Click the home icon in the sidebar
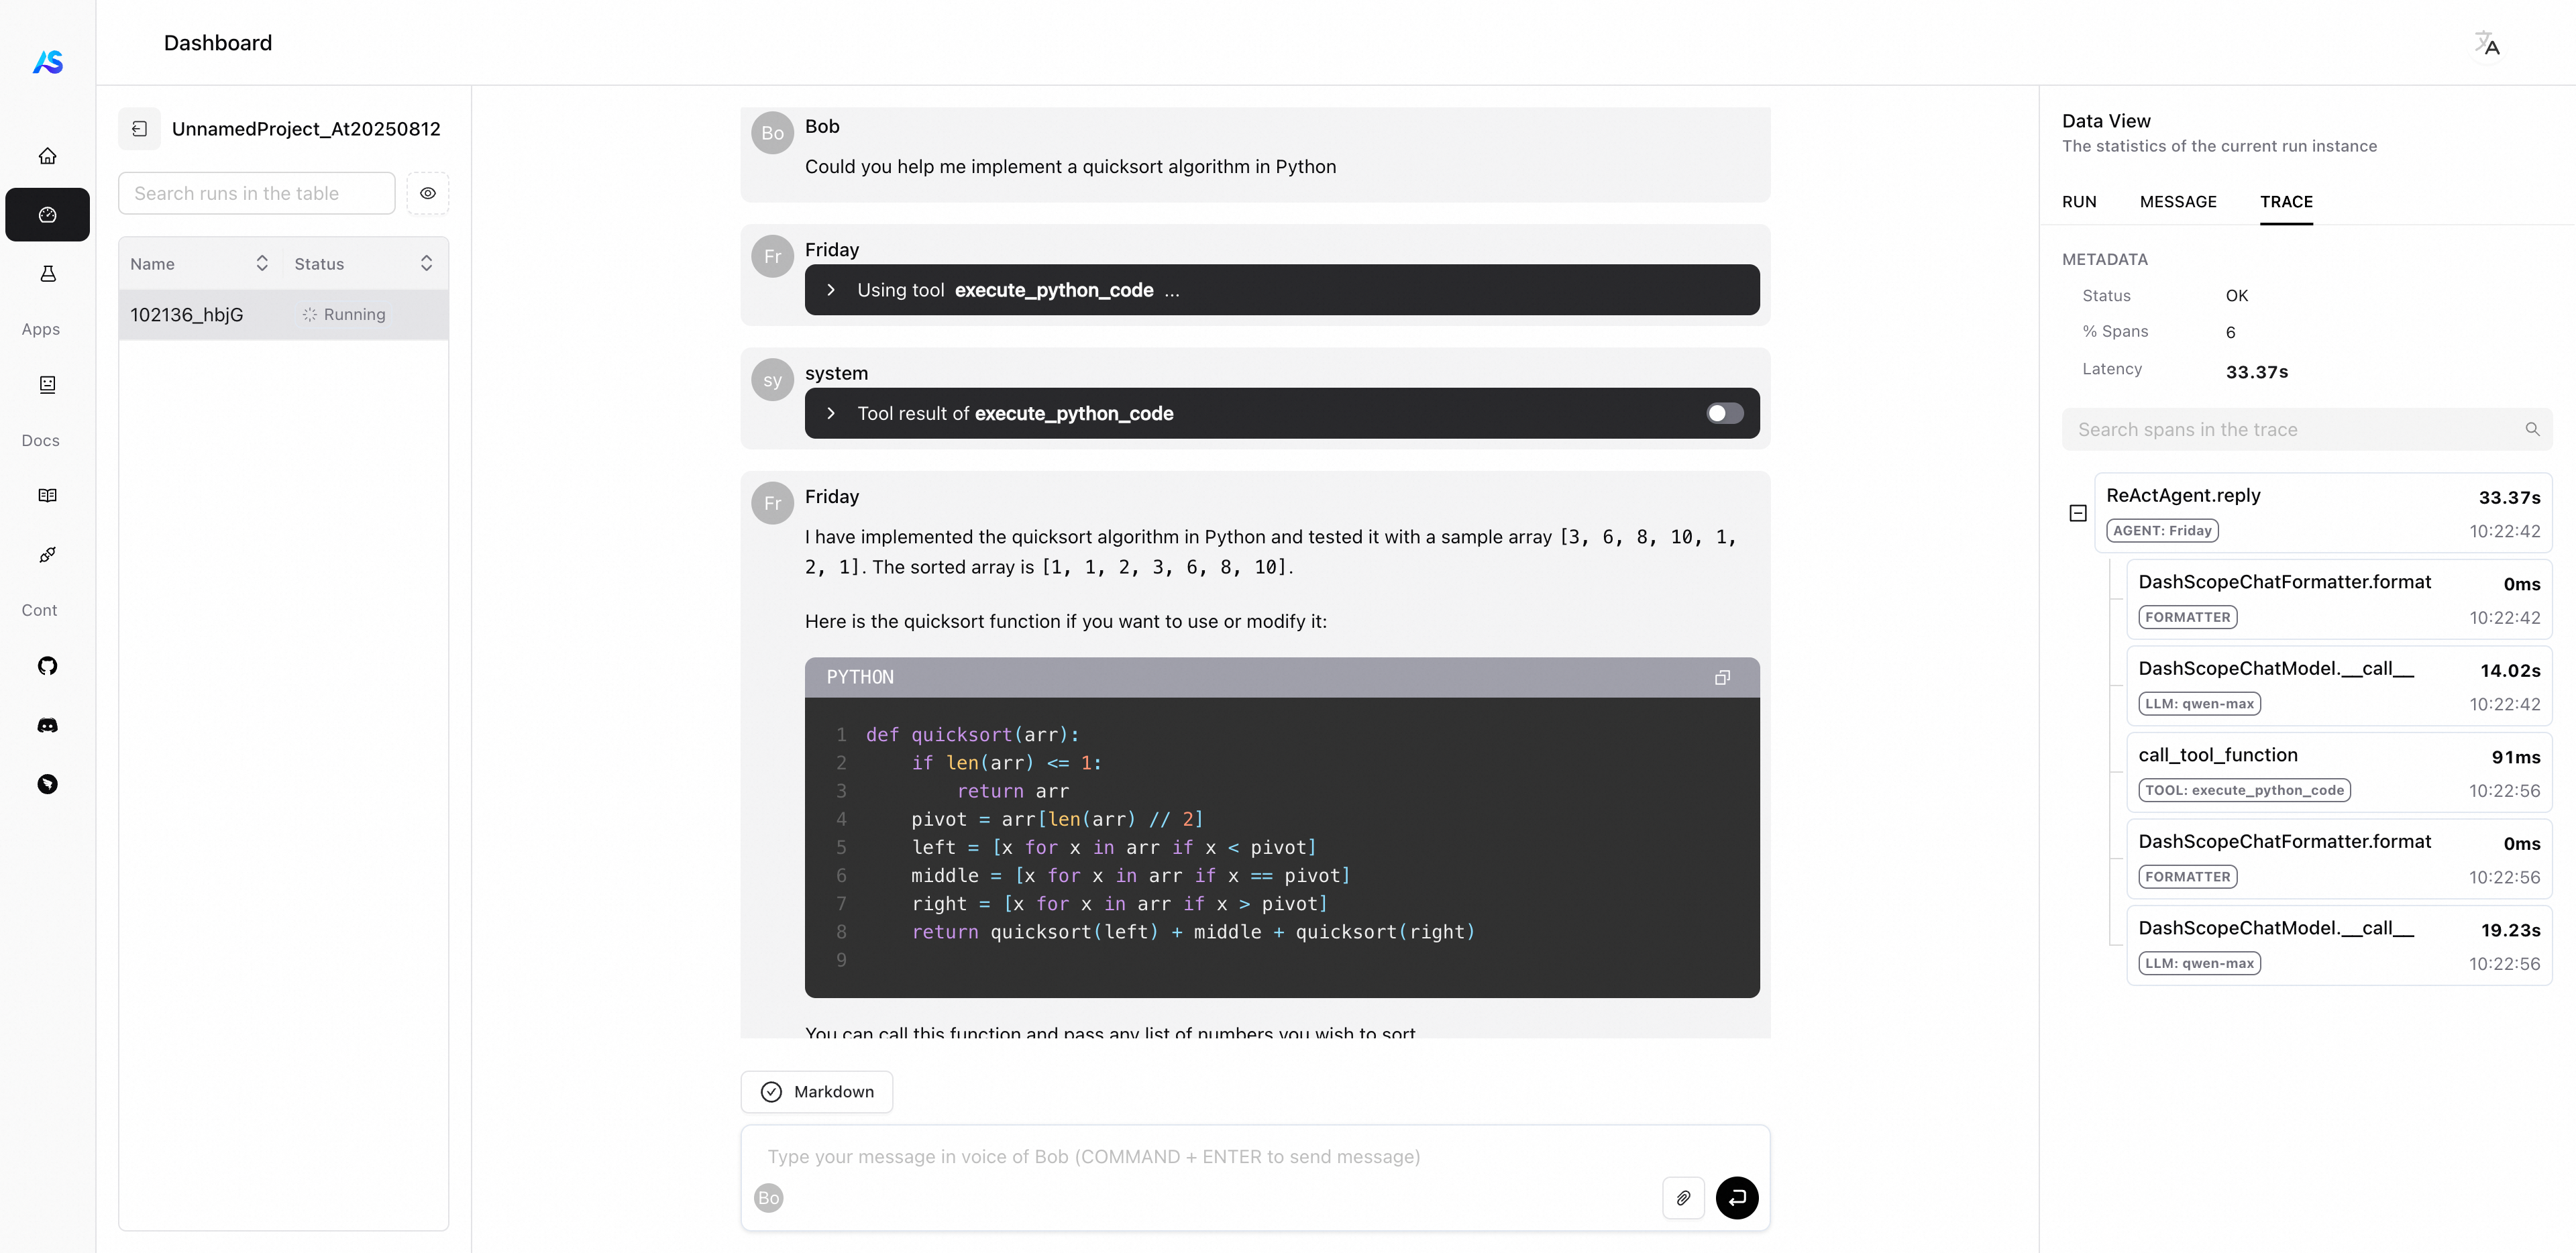 point(47,156)
